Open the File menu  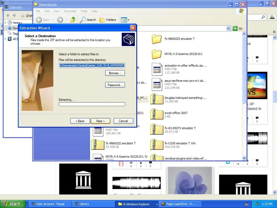point(38,11)
